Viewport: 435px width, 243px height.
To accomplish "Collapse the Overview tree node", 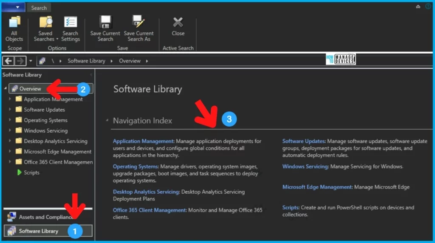I will click(5, 88).
